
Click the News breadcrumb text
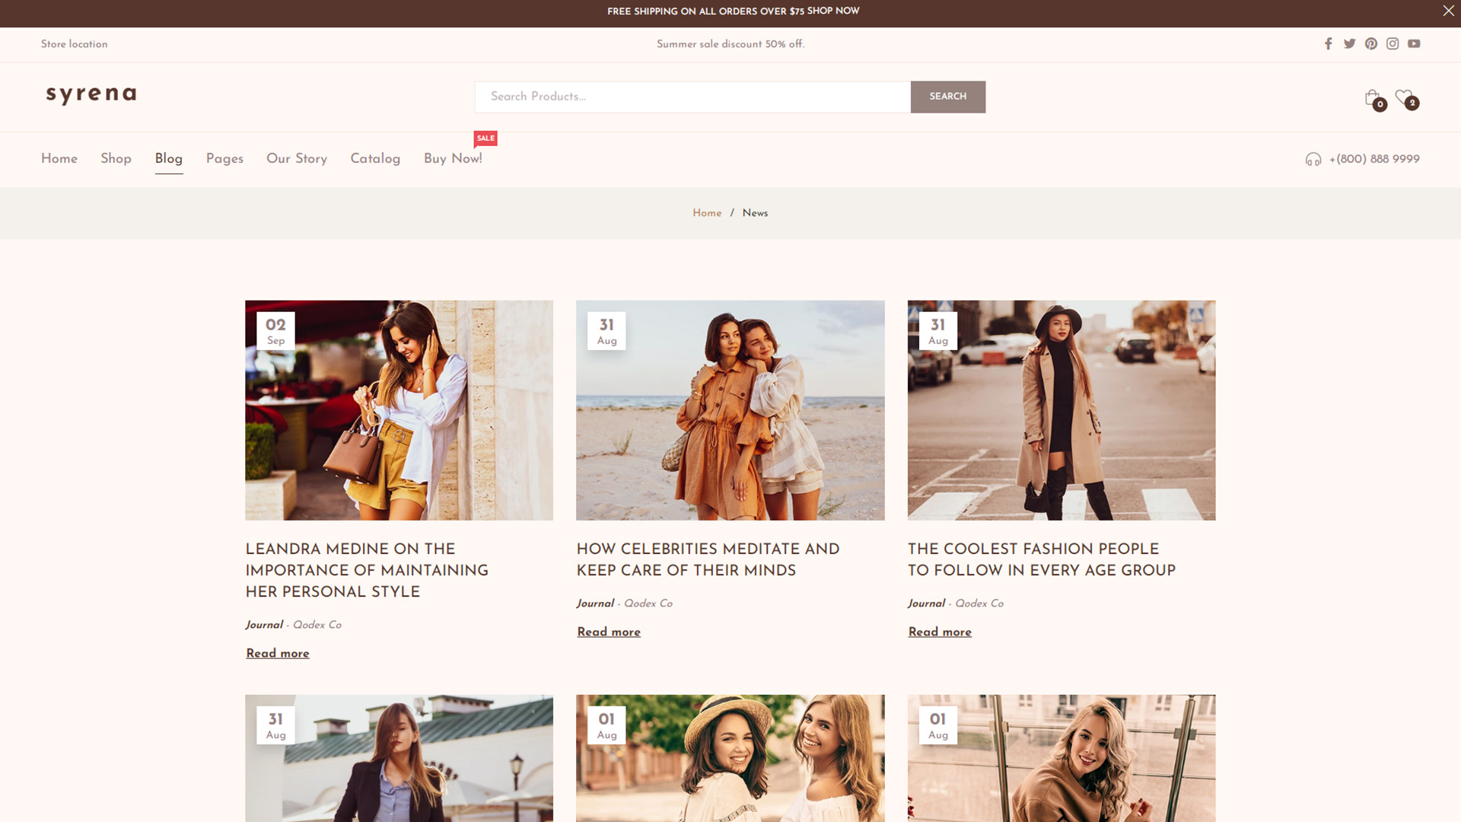755,213
